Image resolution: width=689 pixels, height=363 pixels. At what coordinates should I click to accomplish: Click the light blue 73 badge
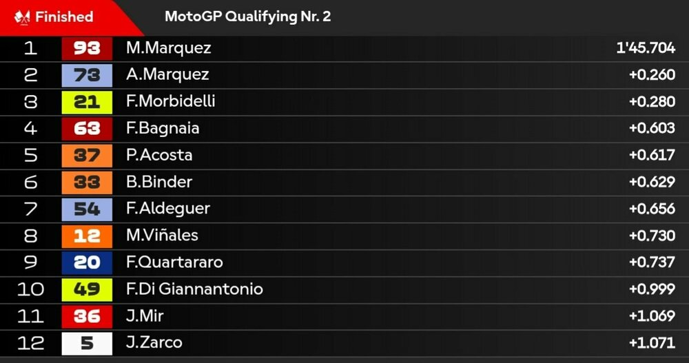pos(87,75)
